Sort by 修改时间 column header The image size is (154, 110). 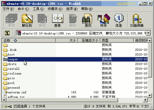141,41
